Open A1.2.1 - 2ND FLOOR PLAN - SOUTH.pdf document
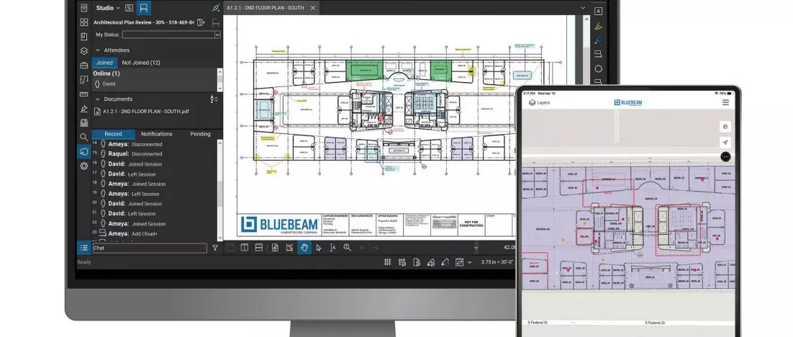Screen dimensions: 793x337 [x=142, y=112]
